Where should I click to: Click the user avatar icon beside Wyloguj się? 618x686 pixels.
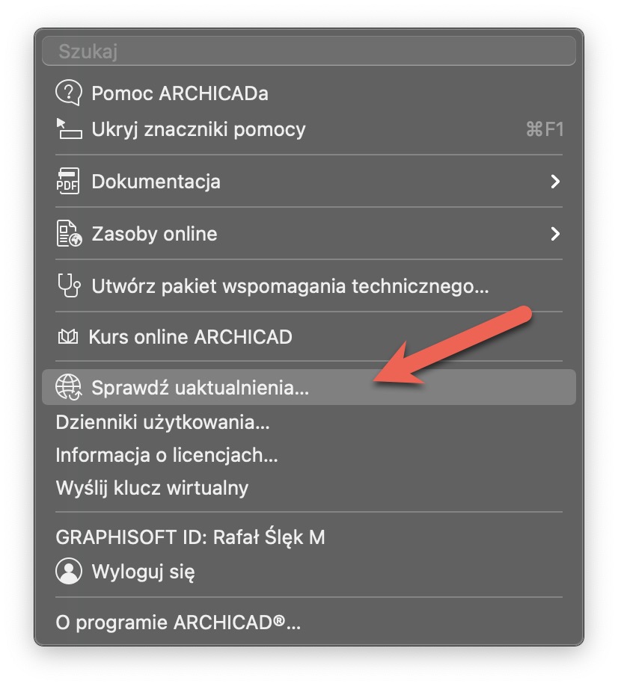pos(69,571)
